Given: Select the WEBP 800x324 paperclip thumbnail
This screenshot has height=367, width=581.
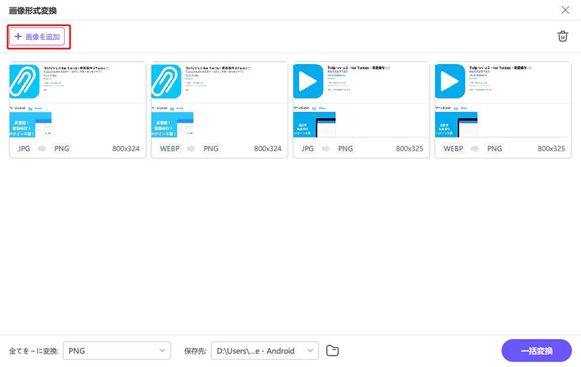Looking at the screenshot, I should (x=219, y=100).
